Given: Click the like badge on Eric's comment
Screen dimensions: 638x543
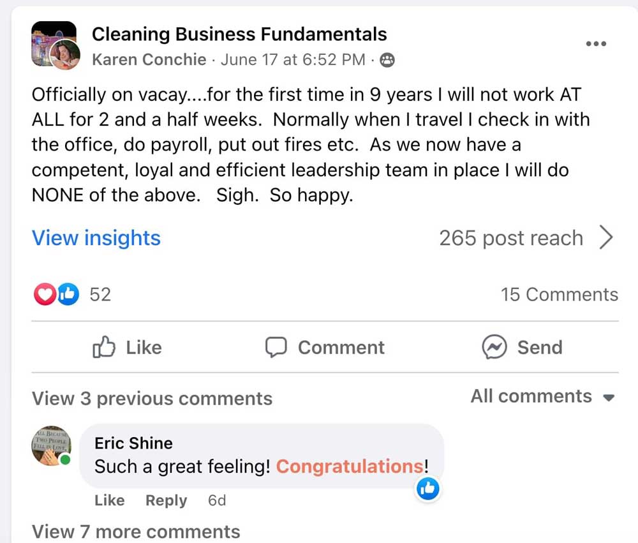Looking at the screenshot, I should [x=427, y=489].
